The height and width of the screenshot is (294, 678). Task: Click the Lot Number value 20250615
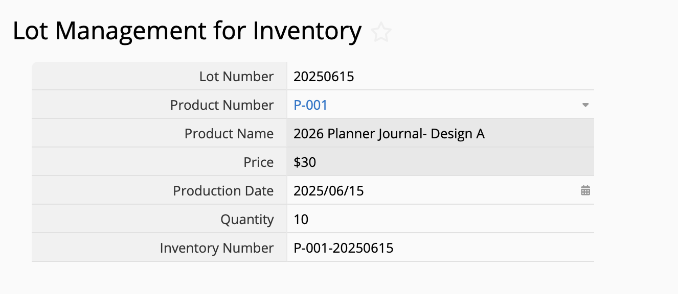(x=324, y=77)
